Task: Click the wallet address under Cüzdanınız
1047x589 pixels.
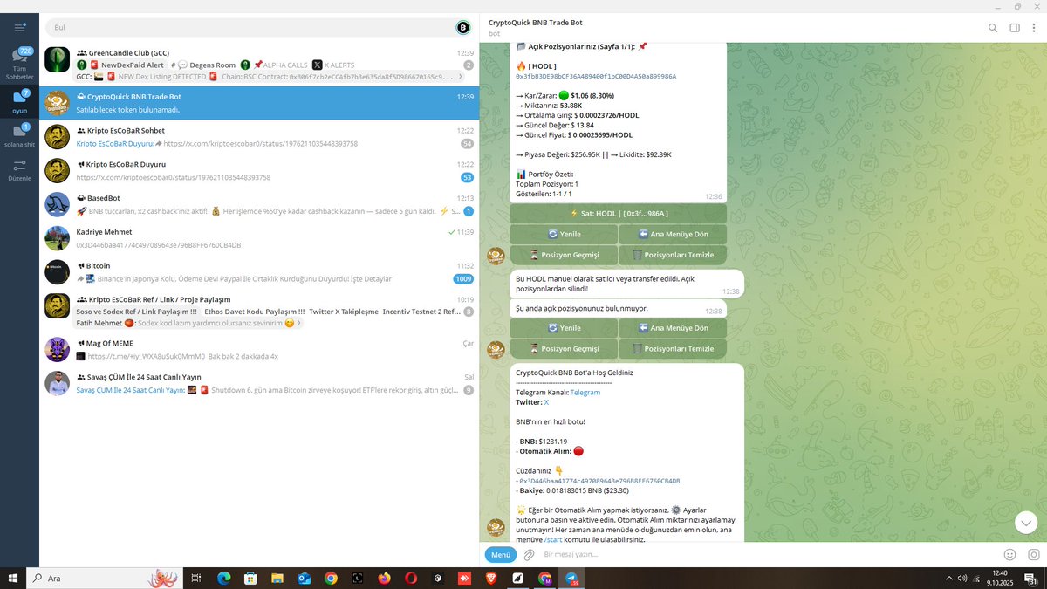Action: (599, 481)
